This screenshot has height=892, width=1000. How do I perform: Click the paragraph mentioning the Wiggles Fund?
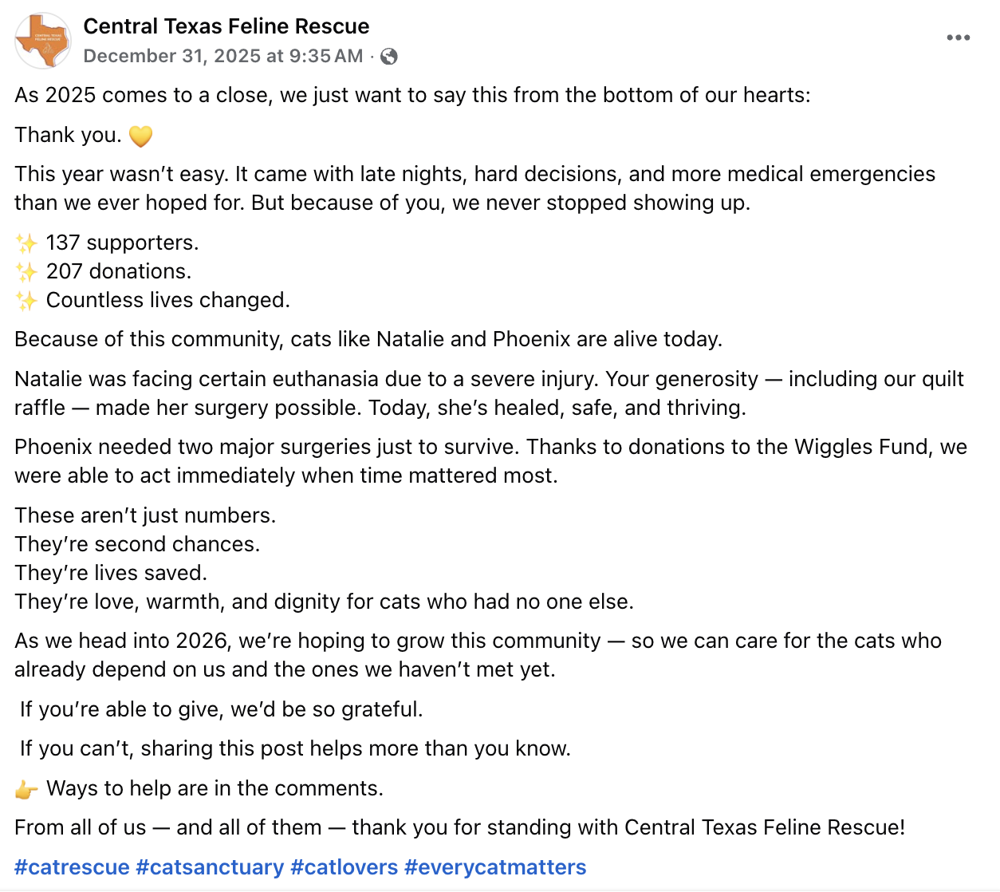click(490, 461)
